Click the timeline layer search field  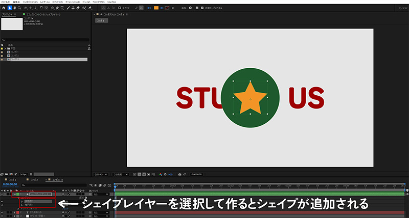pyautogui.click(x=54, y=185)
